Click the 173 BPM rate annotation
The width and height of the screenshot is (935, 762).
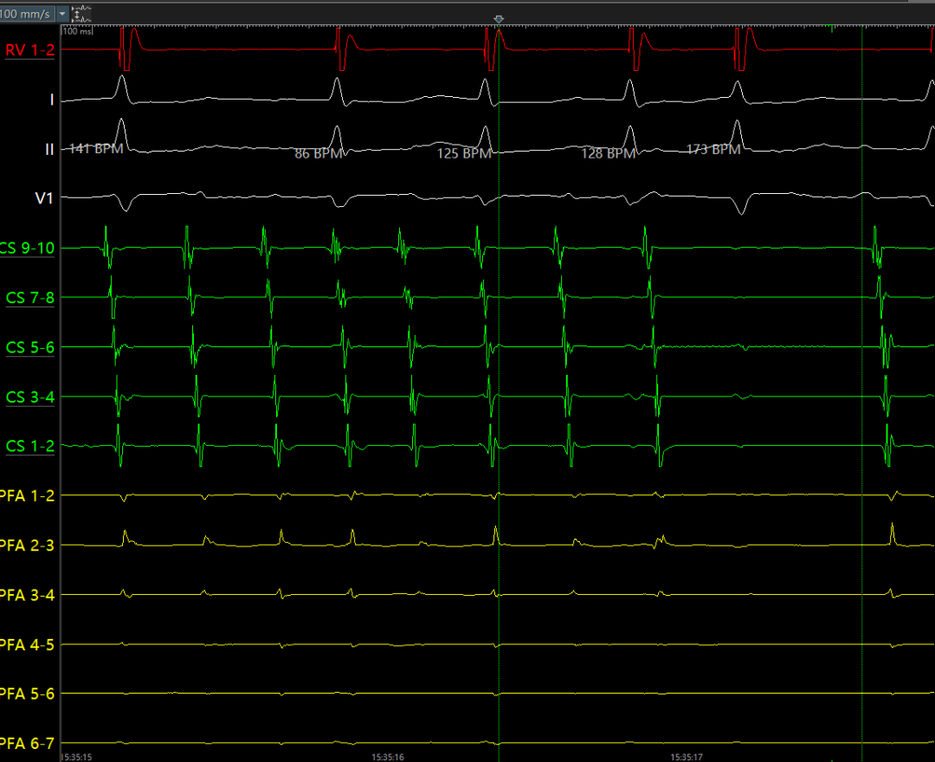coord(713,150)
